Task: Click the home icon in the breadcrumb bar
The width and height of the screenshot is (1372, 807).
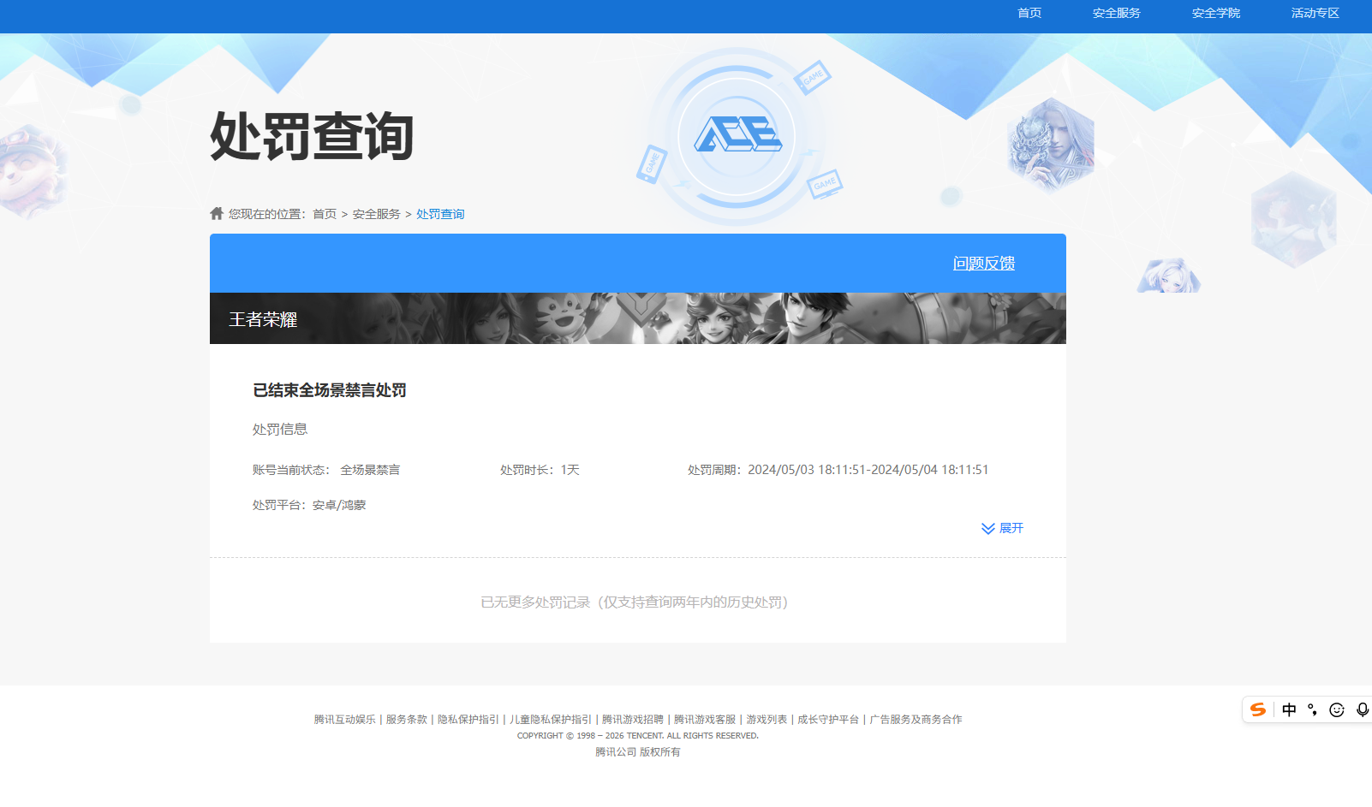Action: point(215,213)
